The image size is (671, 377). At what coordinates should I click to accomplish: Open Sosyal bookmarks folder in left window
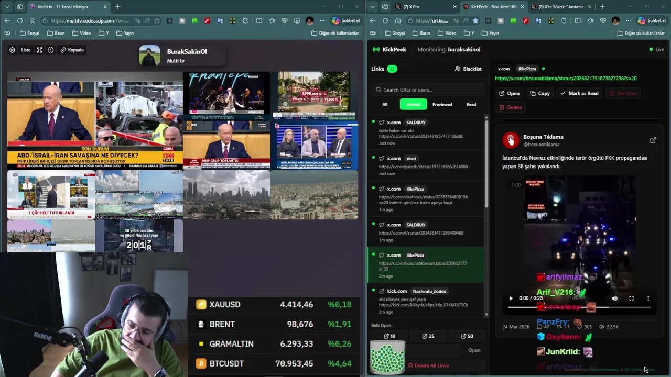(29, 33)
